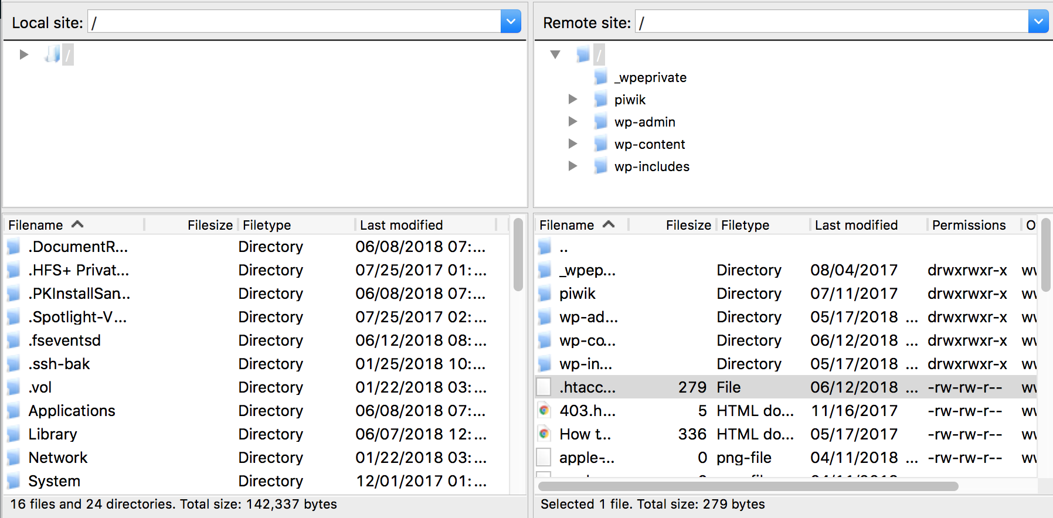
Task: Click the blank file icon of .htacc... file
Action: pos(544,387)
